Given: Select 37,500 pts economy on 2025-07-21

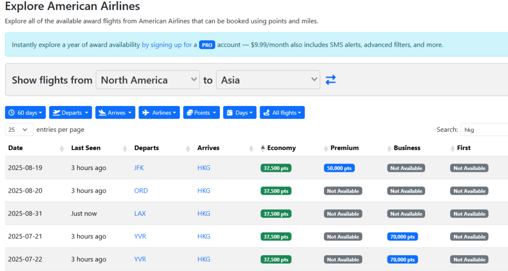Looking at the screenshot, I should pos(276,237).
